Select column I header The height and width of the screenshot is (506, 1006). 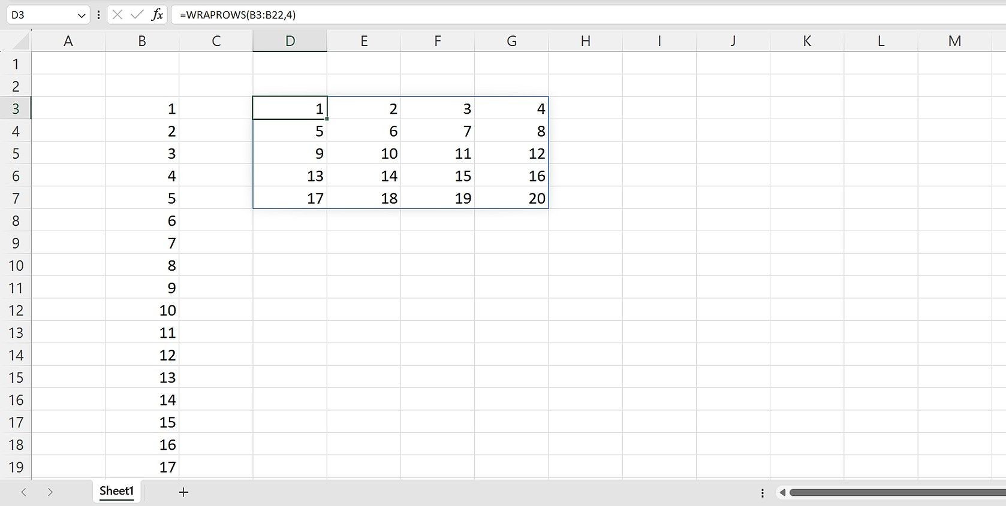[659, 41]
